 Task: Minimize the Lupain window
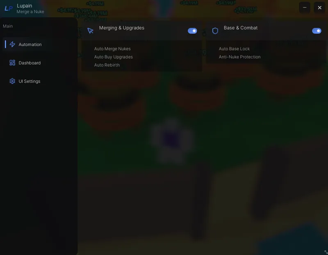pyautogui.click(x=305, y=7)
